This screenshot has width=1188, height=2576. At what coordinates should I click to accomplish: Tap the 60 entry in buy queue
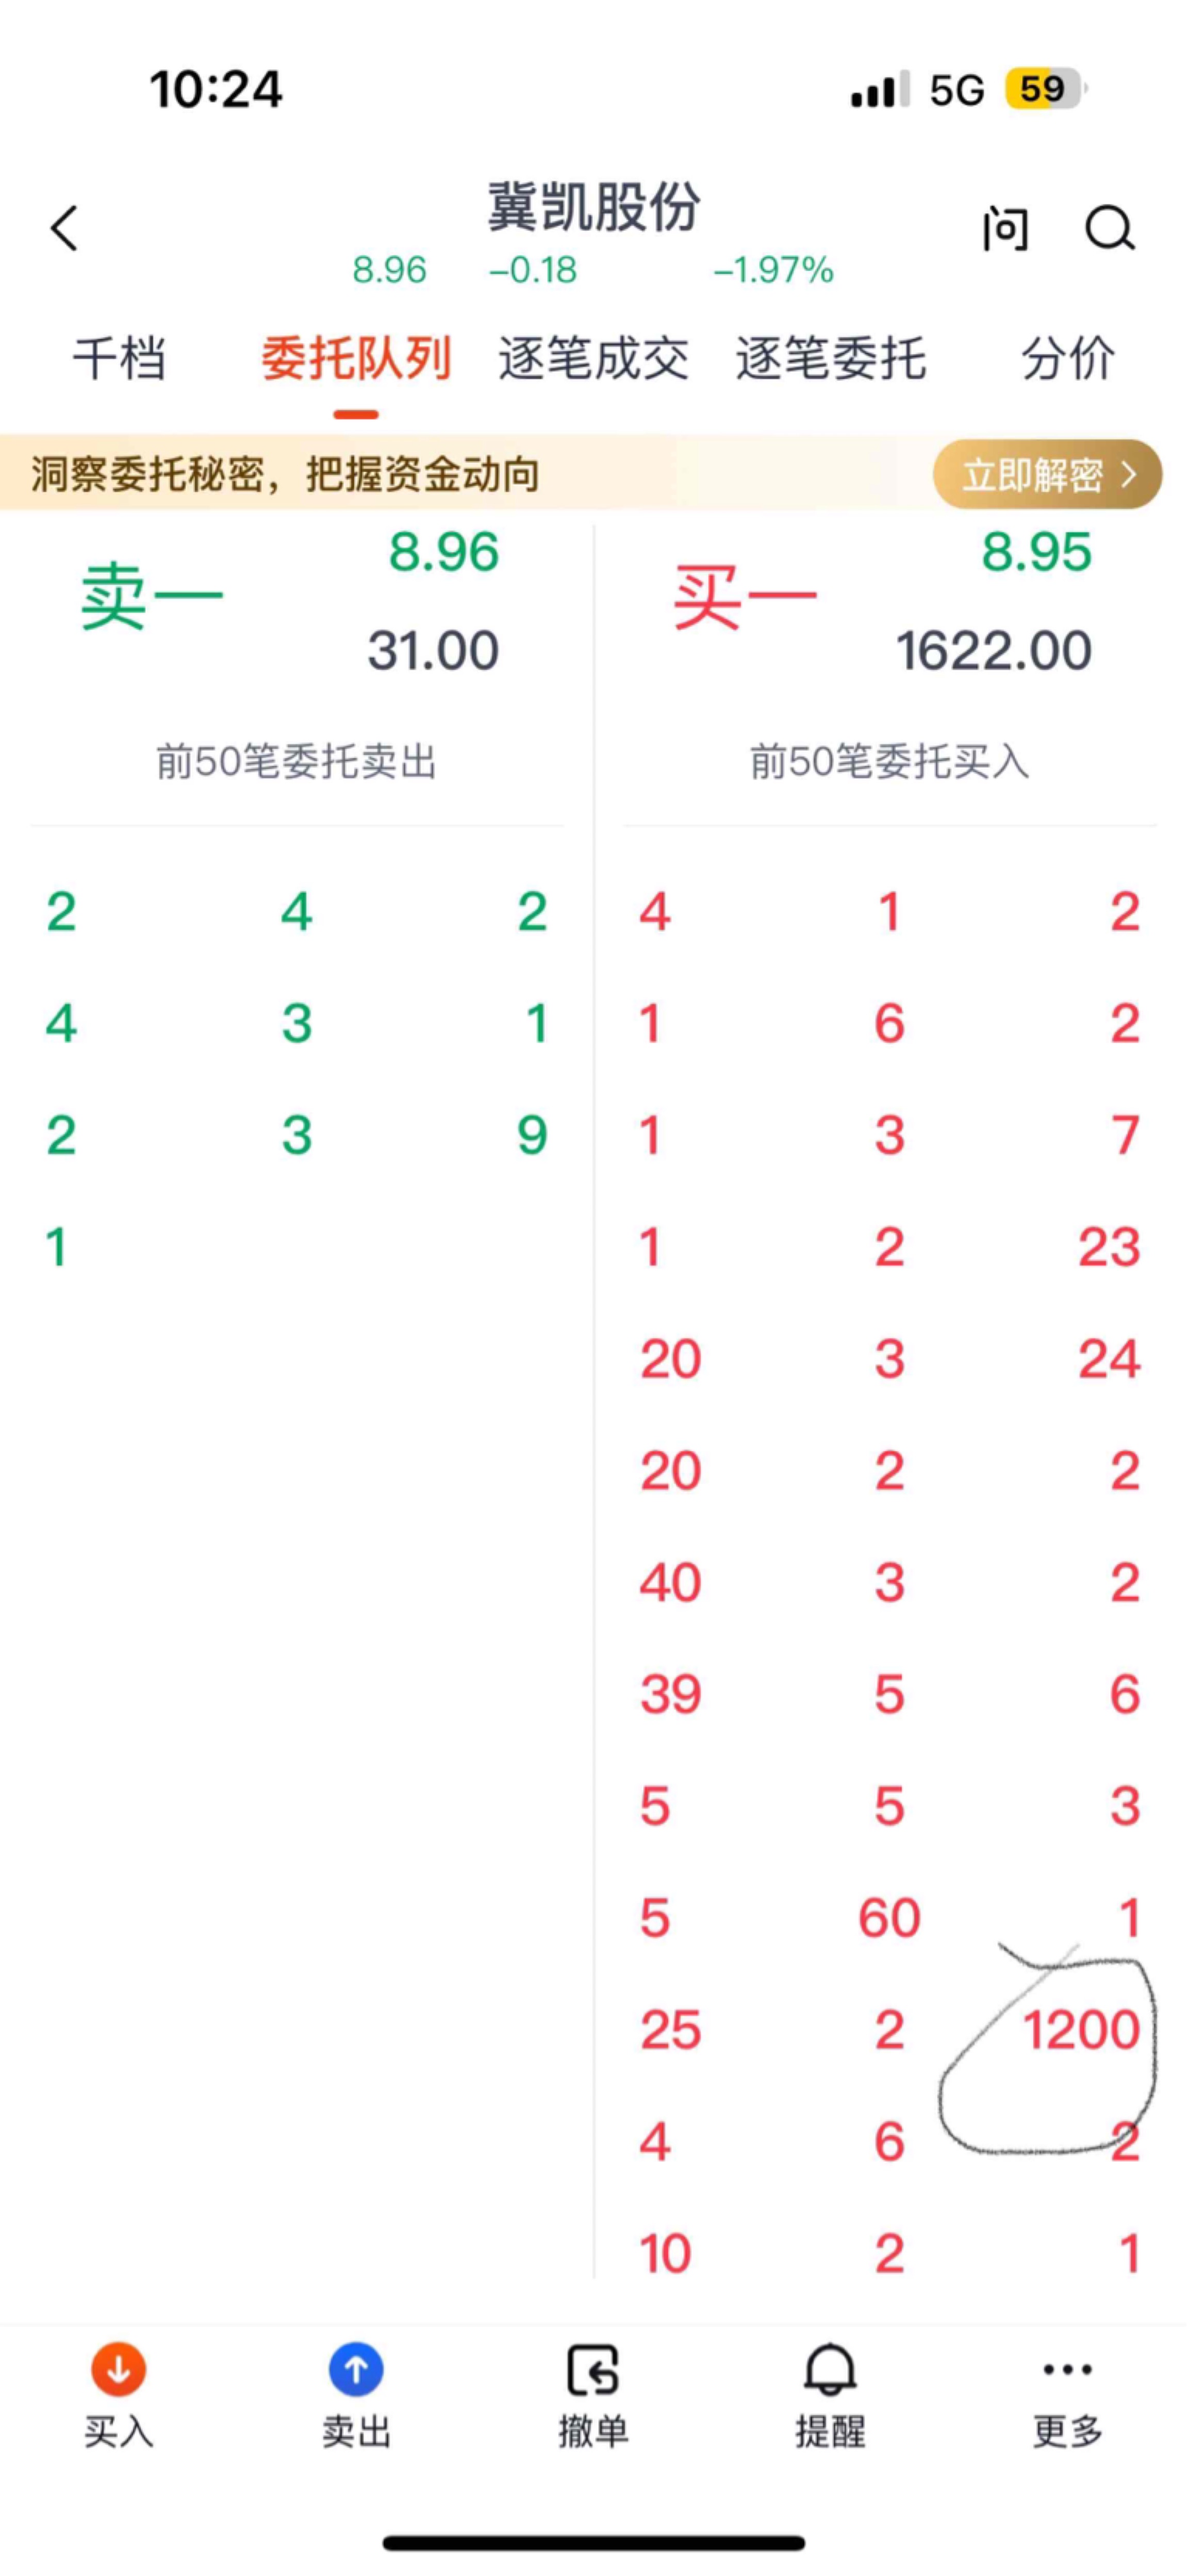(889, 1918)
